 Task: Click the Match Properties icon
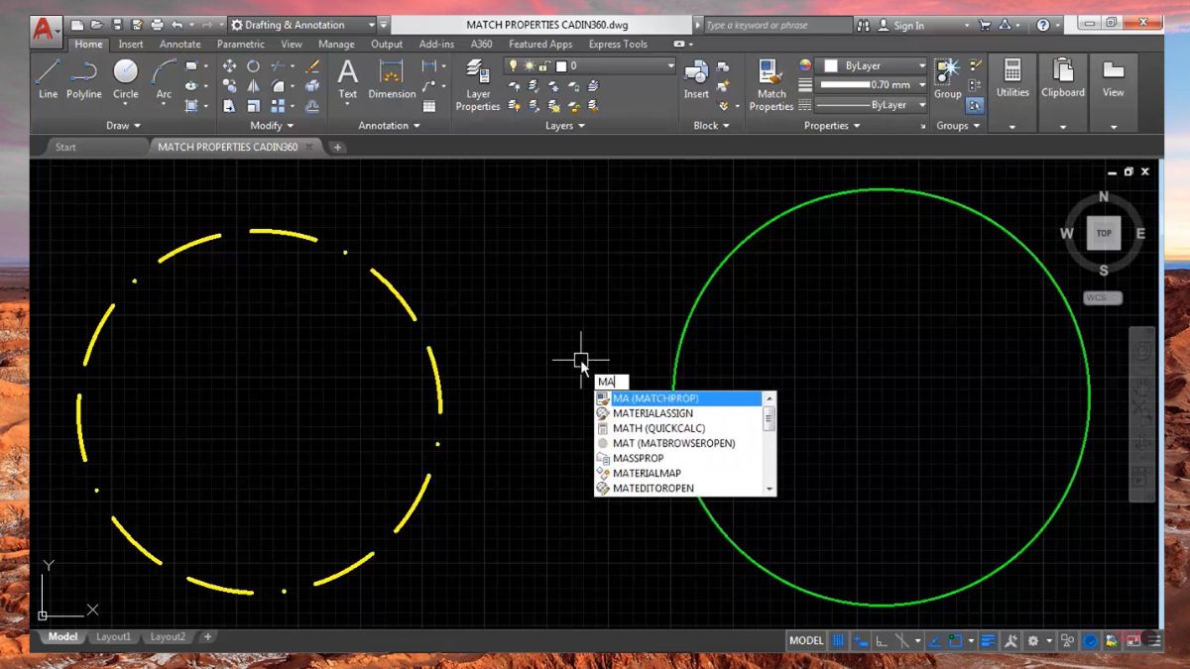(x=772, y=84)
